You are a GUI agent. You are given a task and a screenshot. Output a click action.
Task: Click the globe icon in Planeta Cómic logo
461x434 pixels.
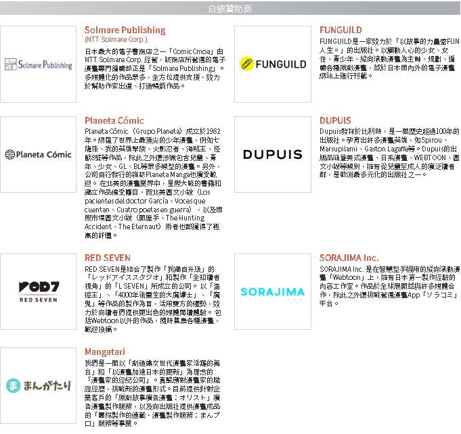(x=9, y=154)
